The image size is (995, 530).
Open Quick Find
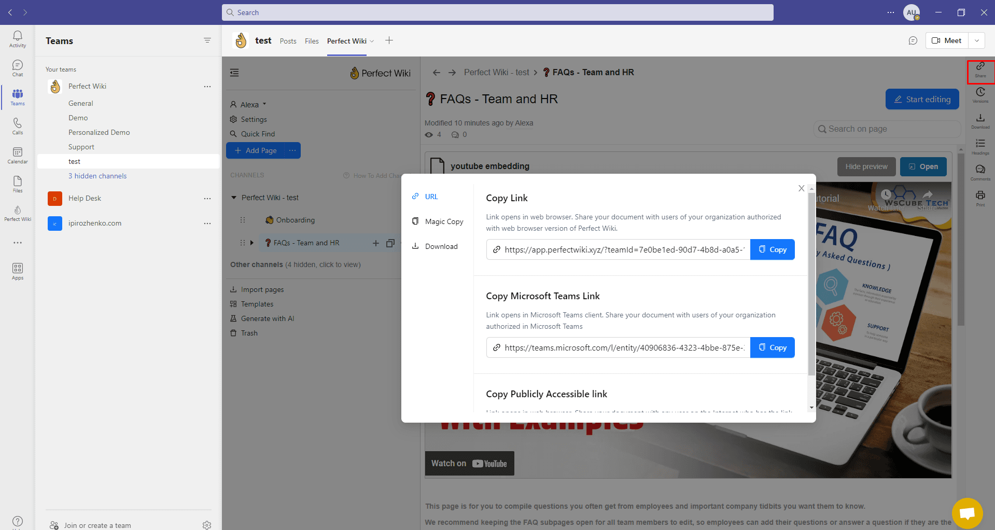tap(253, 134)
